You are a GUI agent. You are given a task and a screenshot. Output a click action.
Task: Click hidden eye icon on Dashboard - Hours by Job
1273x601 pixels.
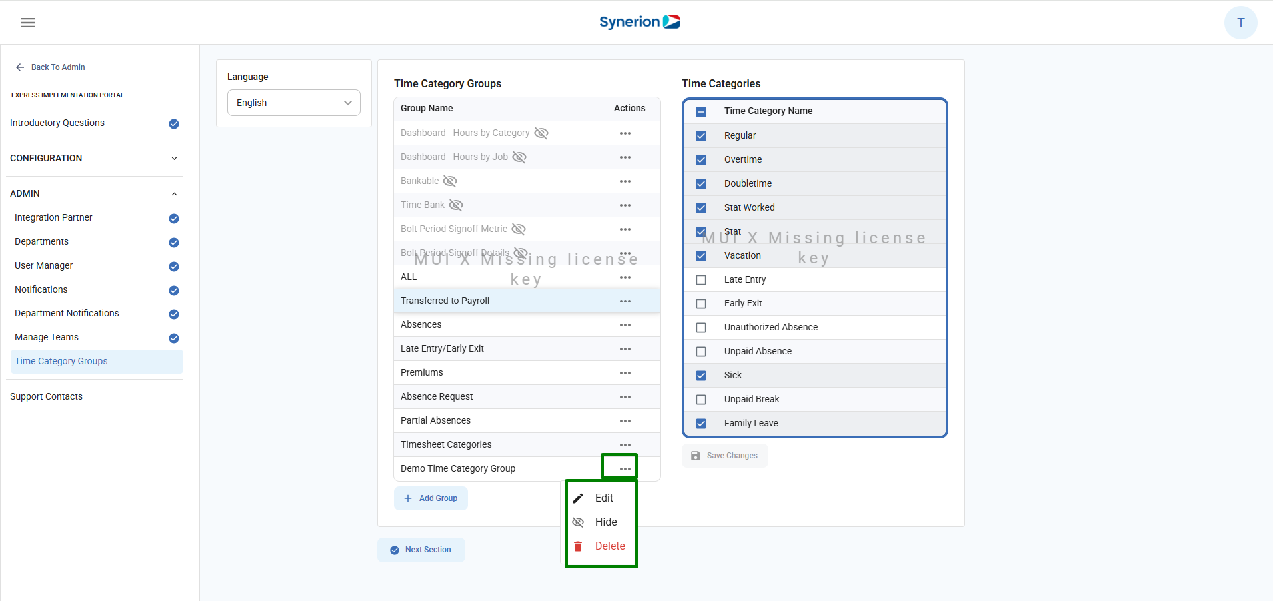point(519,157)
